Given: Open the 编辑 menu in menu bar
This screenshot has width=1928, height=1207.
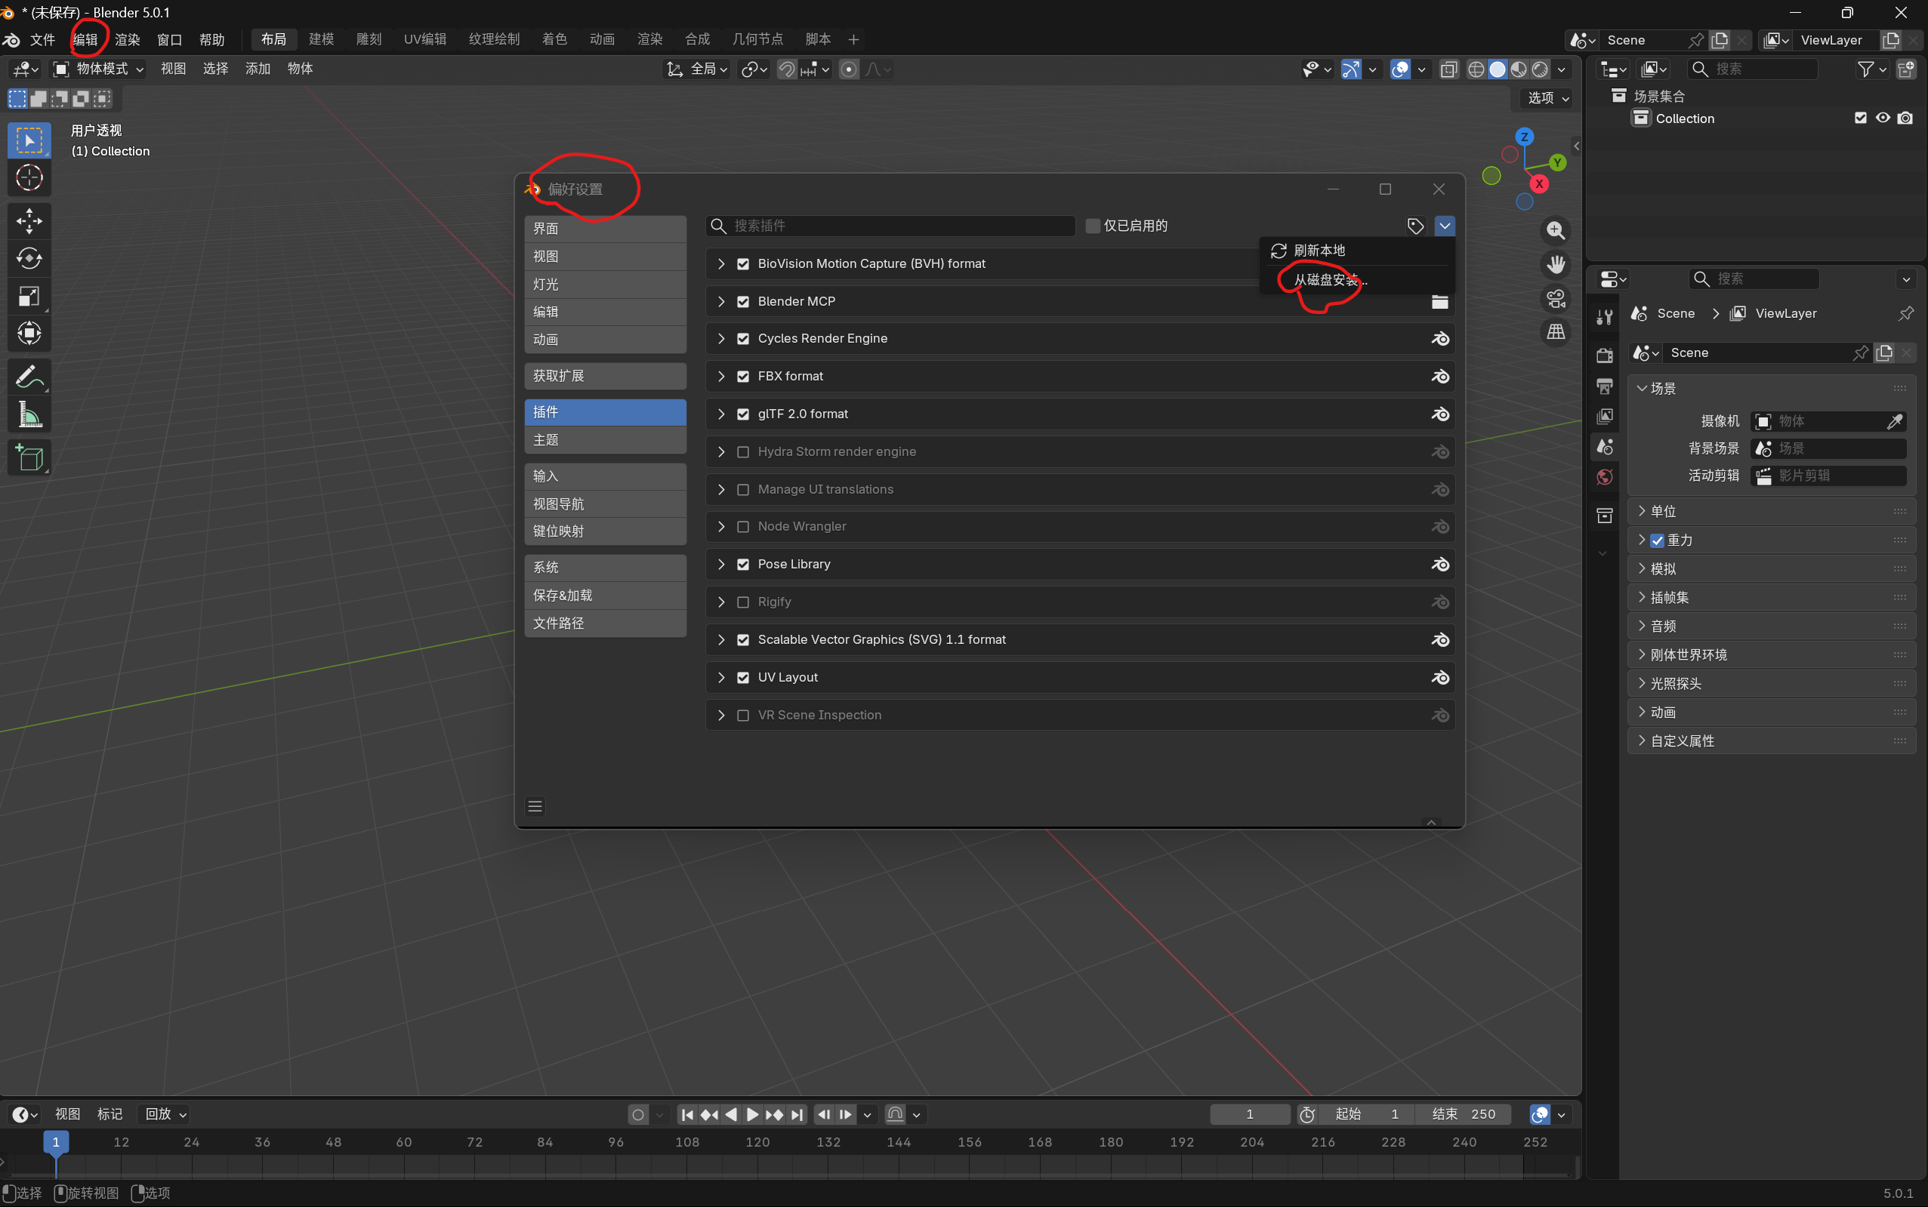Looking at the screenshot, I should [x=85, y=40].
